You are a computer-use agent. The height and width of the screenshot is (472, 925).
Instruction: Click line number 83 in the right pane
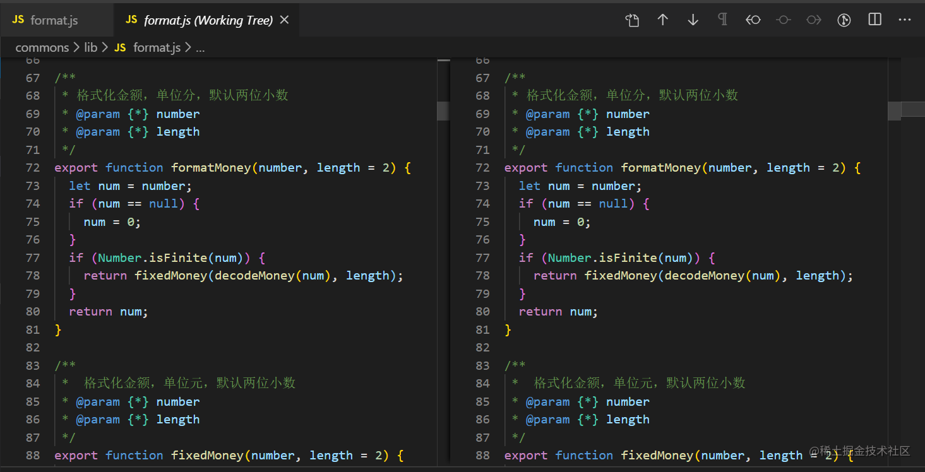click(482, 366)
